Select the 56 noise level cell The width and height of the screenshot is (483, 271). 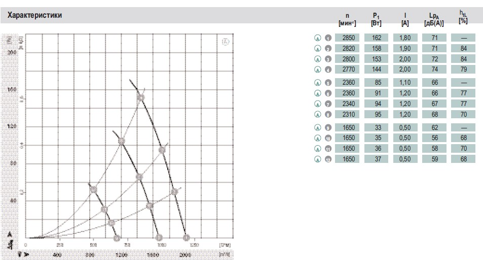click(434, 138)
